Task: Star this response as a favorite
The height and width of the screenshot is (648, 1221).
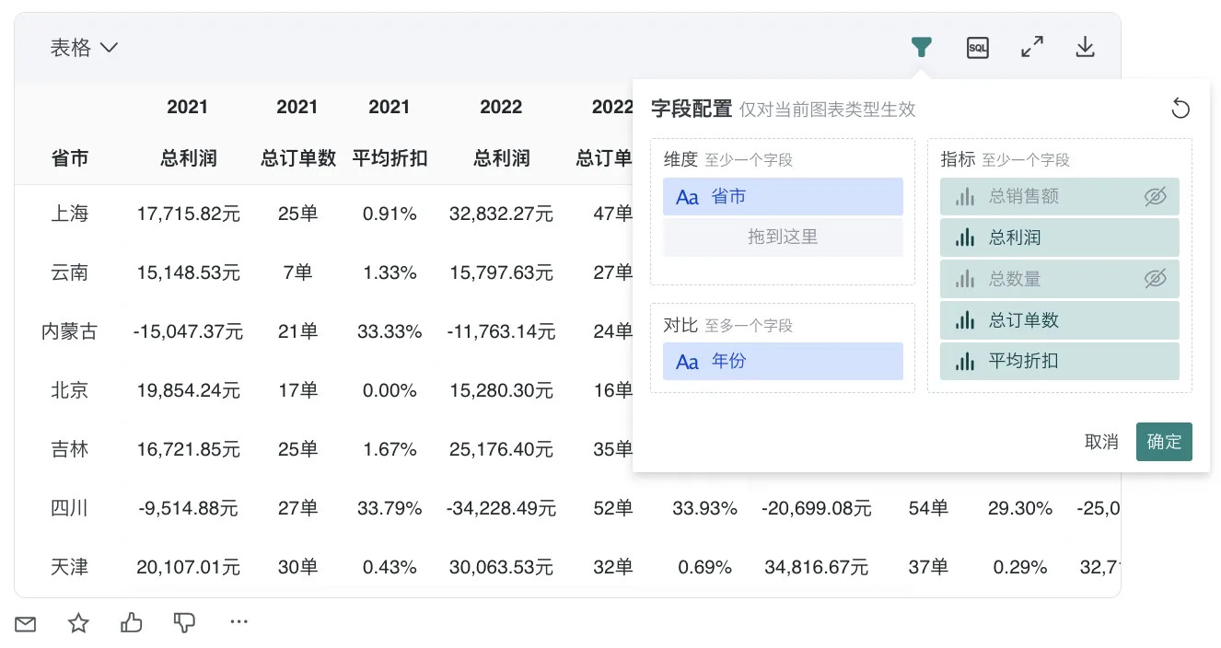Action: point(79,624)
